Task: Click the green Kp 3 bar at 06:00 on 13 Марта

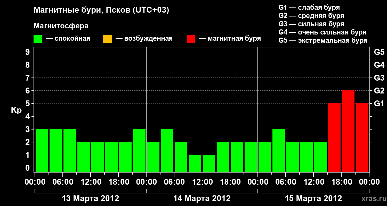Action: pos(70,151)
